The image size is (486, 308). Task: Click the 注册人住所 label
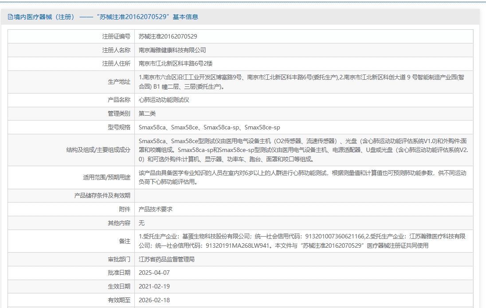point(116,63)
